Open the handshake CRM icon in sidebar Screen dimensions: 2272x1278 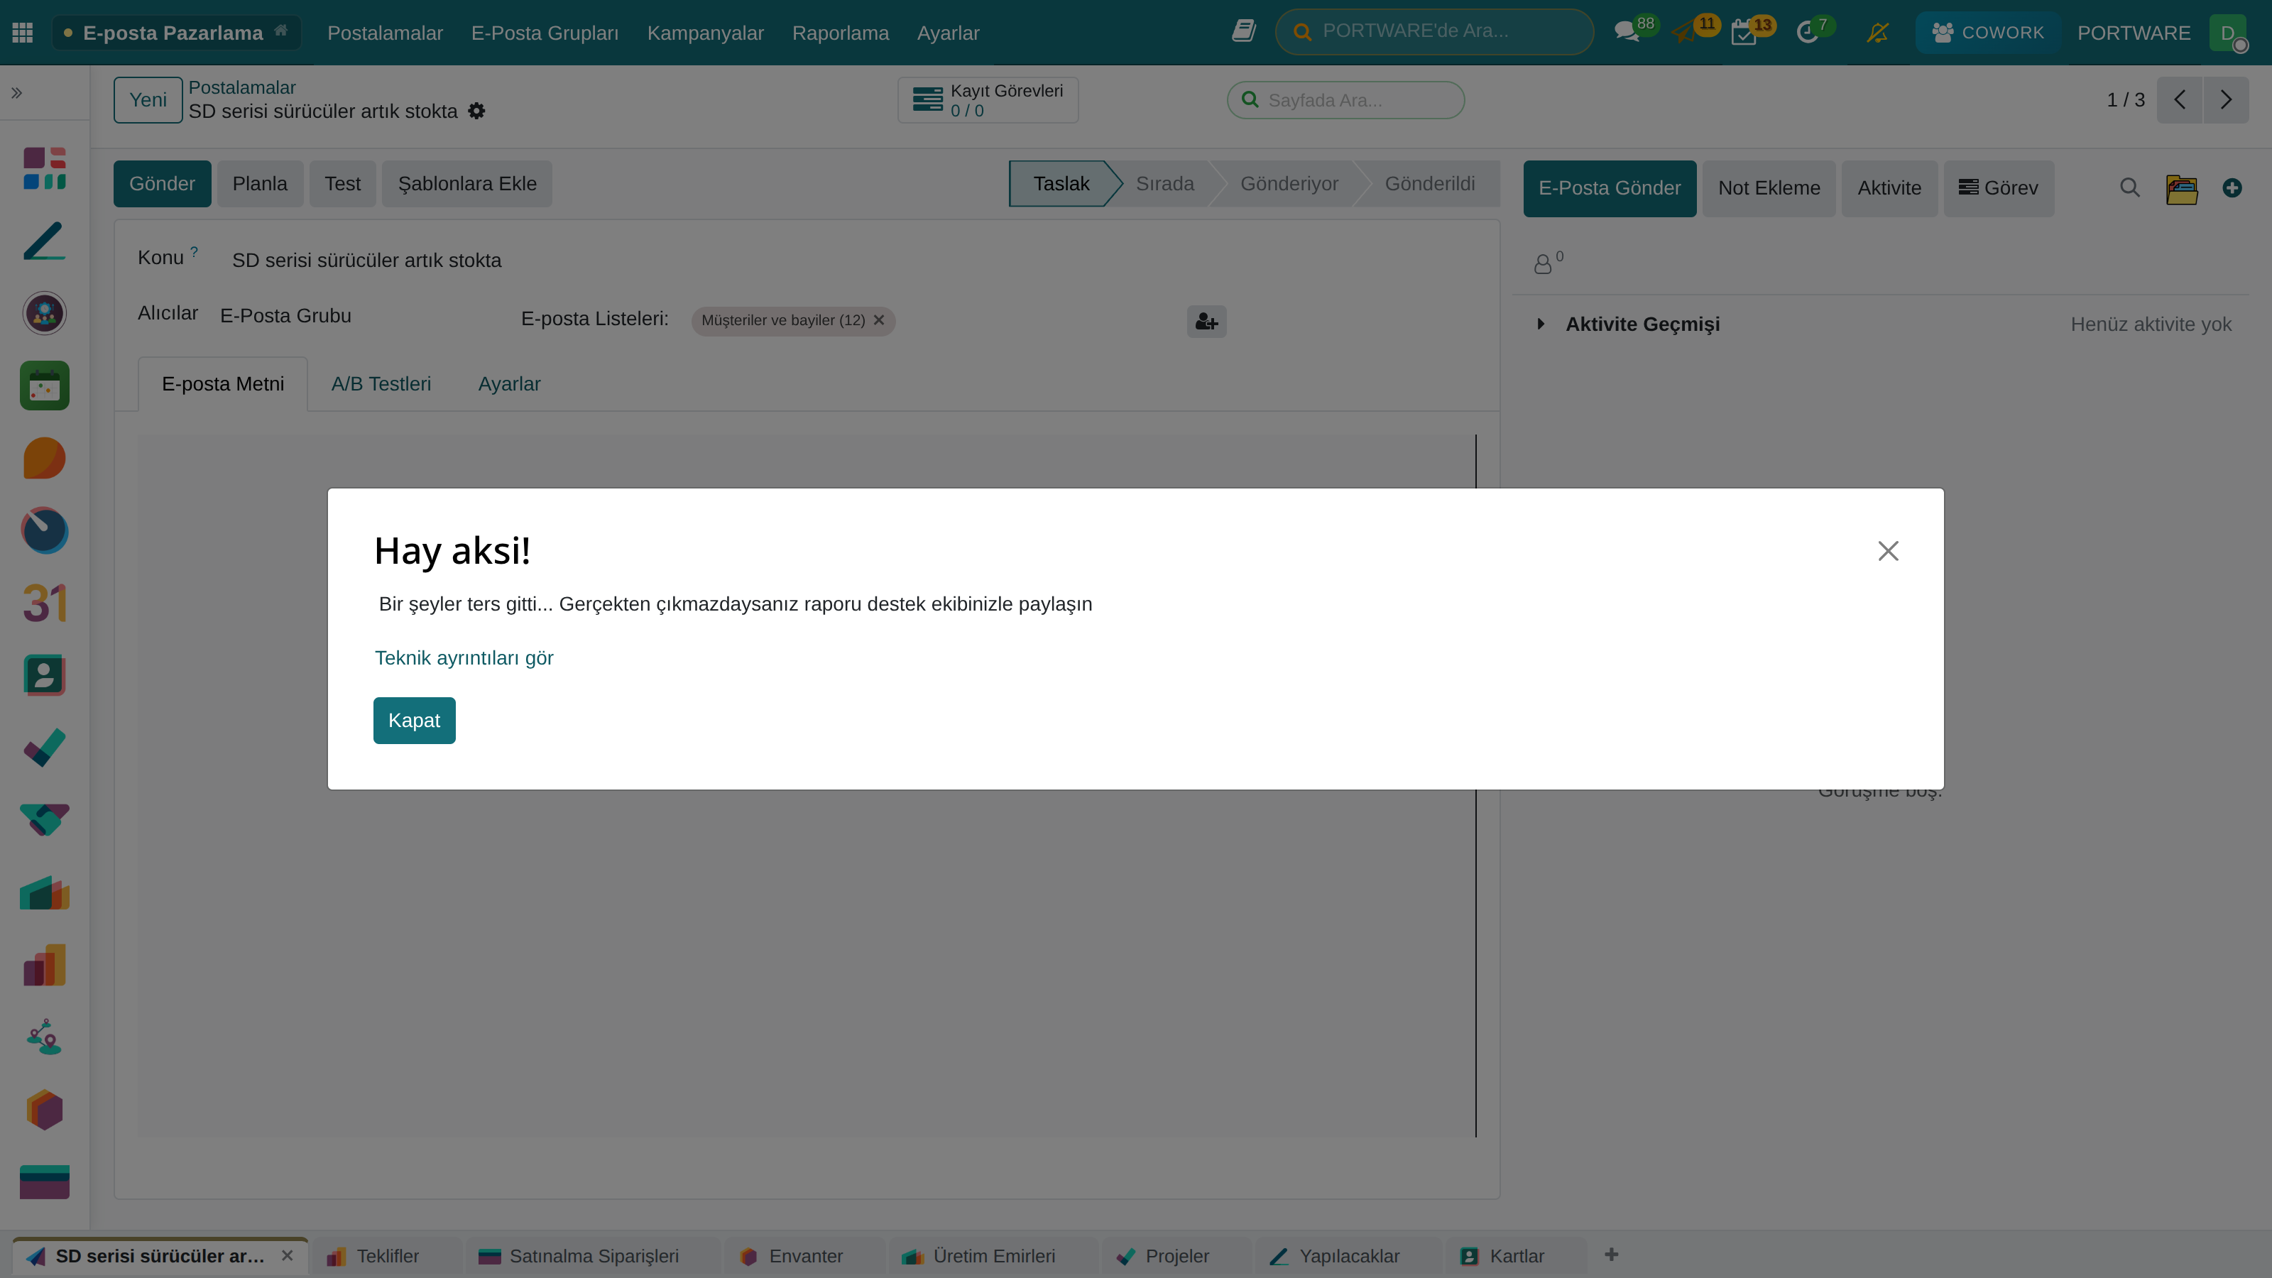44,820
